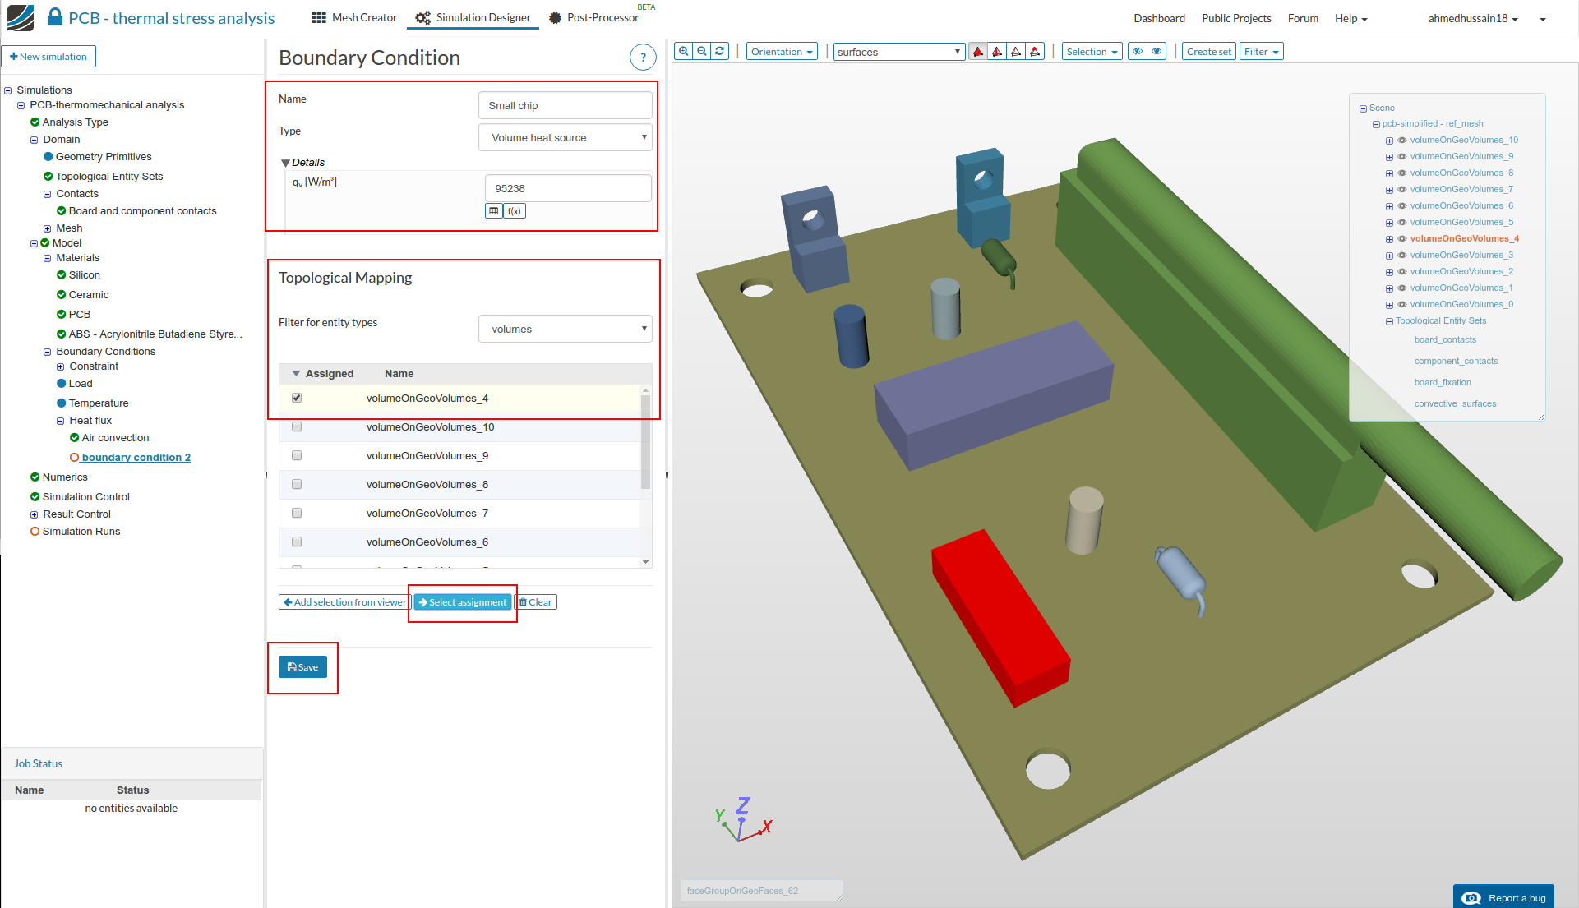
Task: Collapse the Materials tree node
Action: click(48, 258)
